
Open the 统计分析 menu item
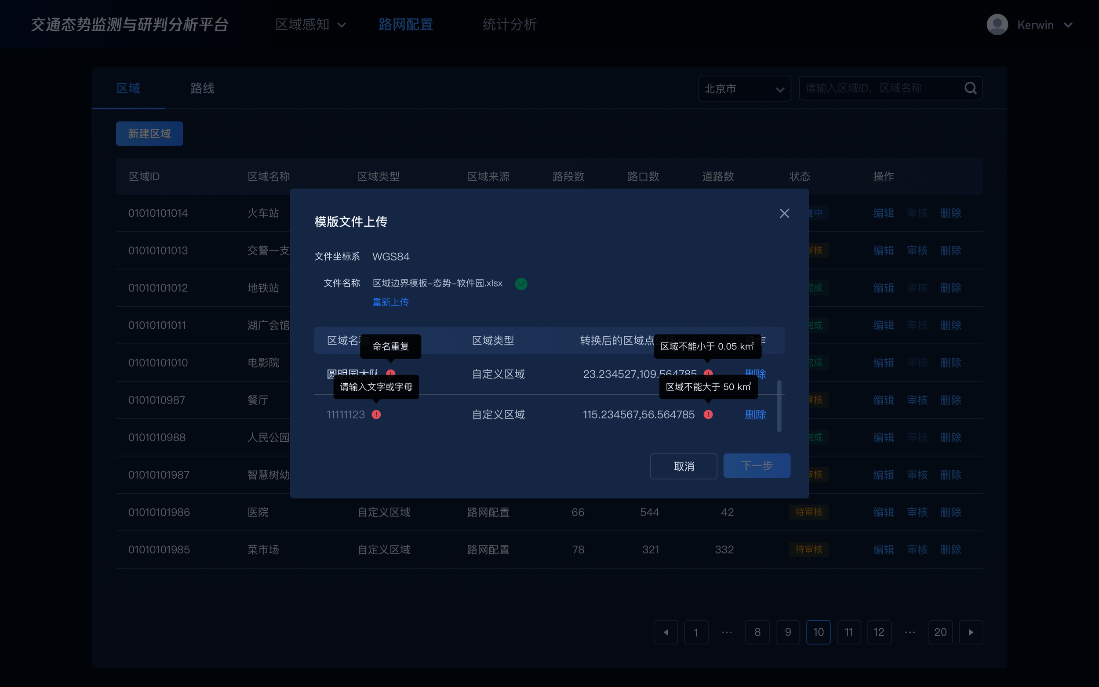tap(509, 25)
